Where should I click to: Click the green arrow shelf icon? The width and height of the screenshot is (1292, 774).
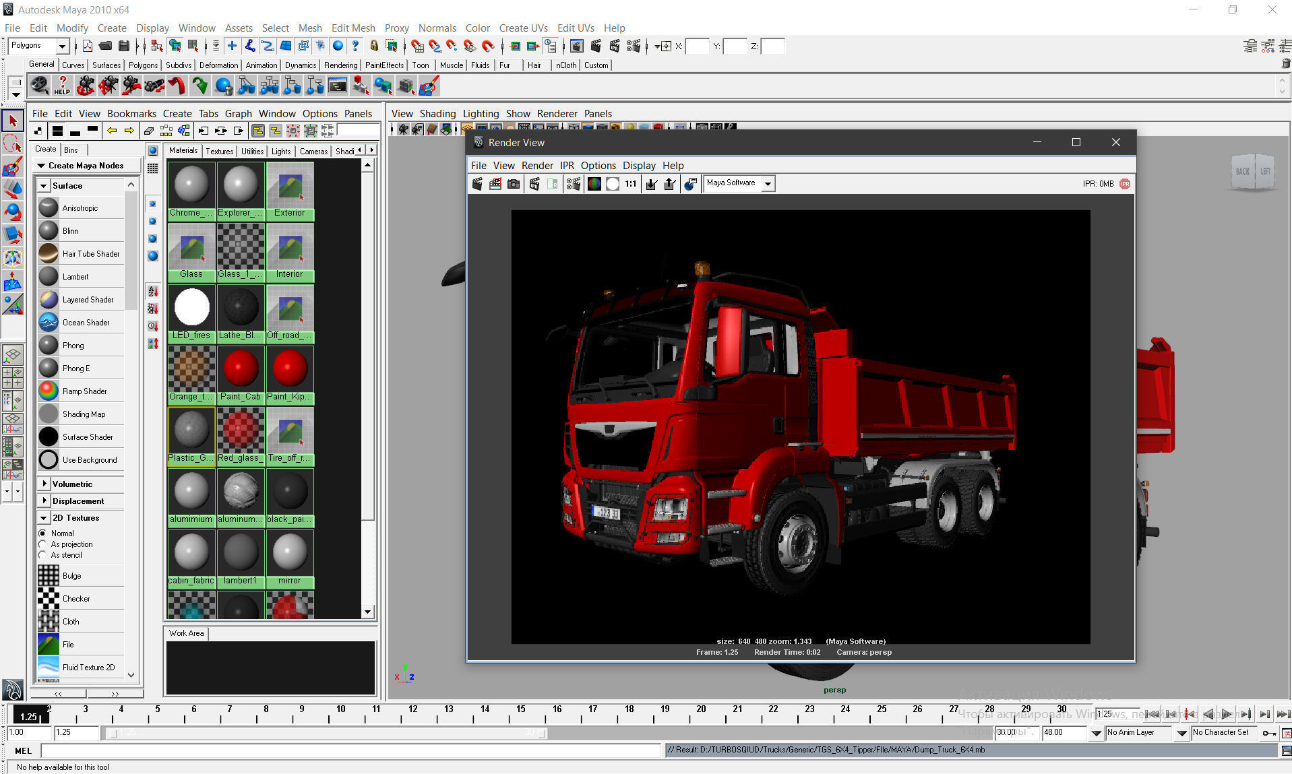tap(199, 86)
